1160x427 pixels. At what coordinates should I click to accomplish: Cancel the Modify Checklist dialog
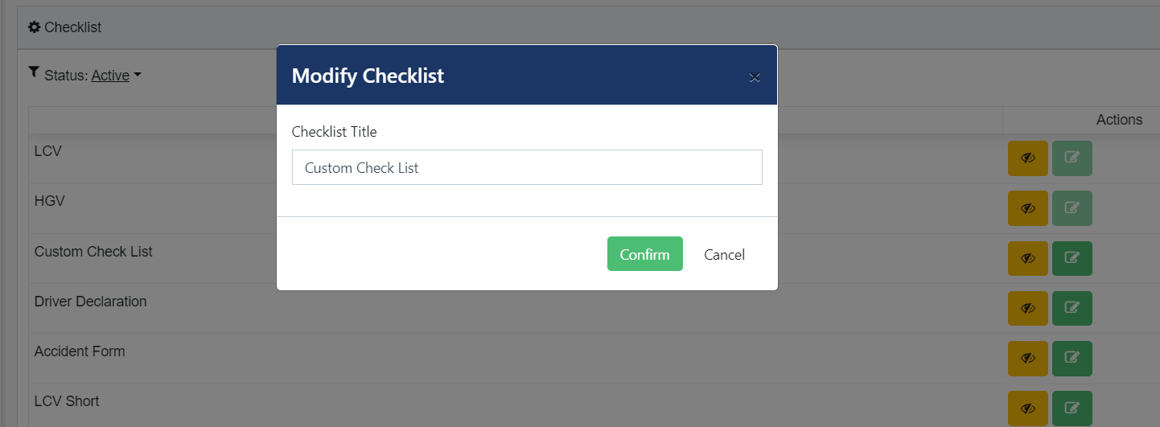coord(724,254)
